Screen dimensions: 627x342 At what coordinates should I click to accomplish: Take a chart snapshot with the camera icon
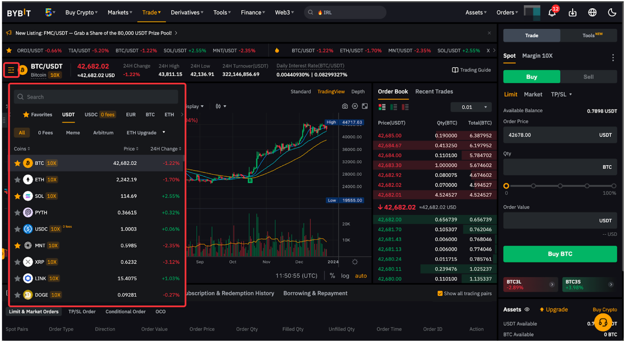click(x=345, y=106)
